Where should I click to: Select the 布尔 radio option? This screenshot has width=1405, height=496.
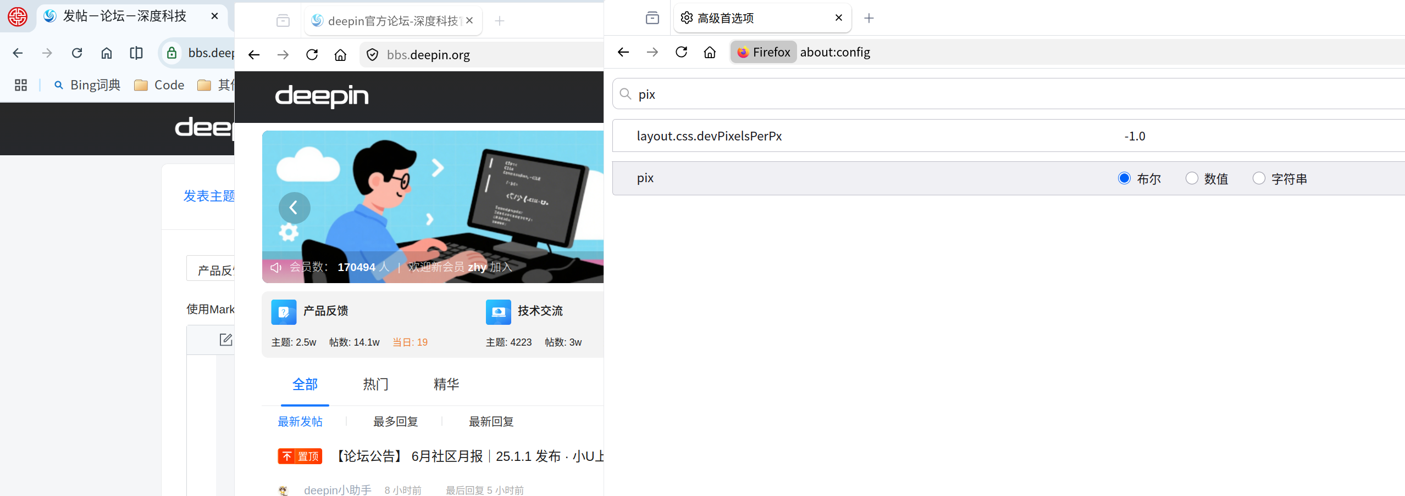[x=1124, y=178]
